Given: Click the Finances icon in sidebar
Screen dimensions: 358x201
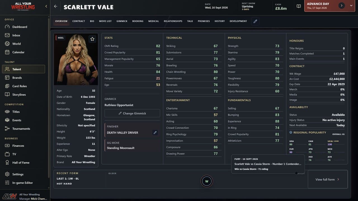Looking at the screenshot, I should 7,146.
